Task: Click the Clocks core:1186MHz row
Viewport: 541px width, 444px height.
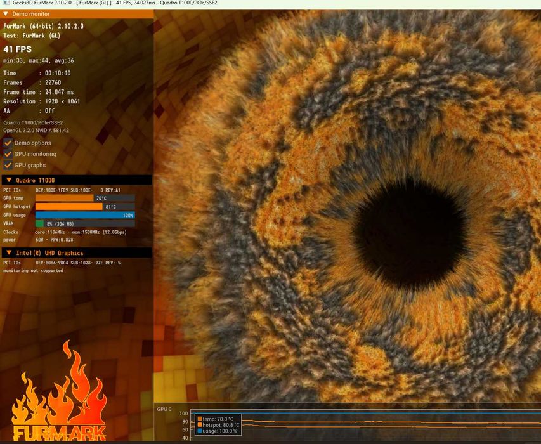Action: [x=65, y=232]
